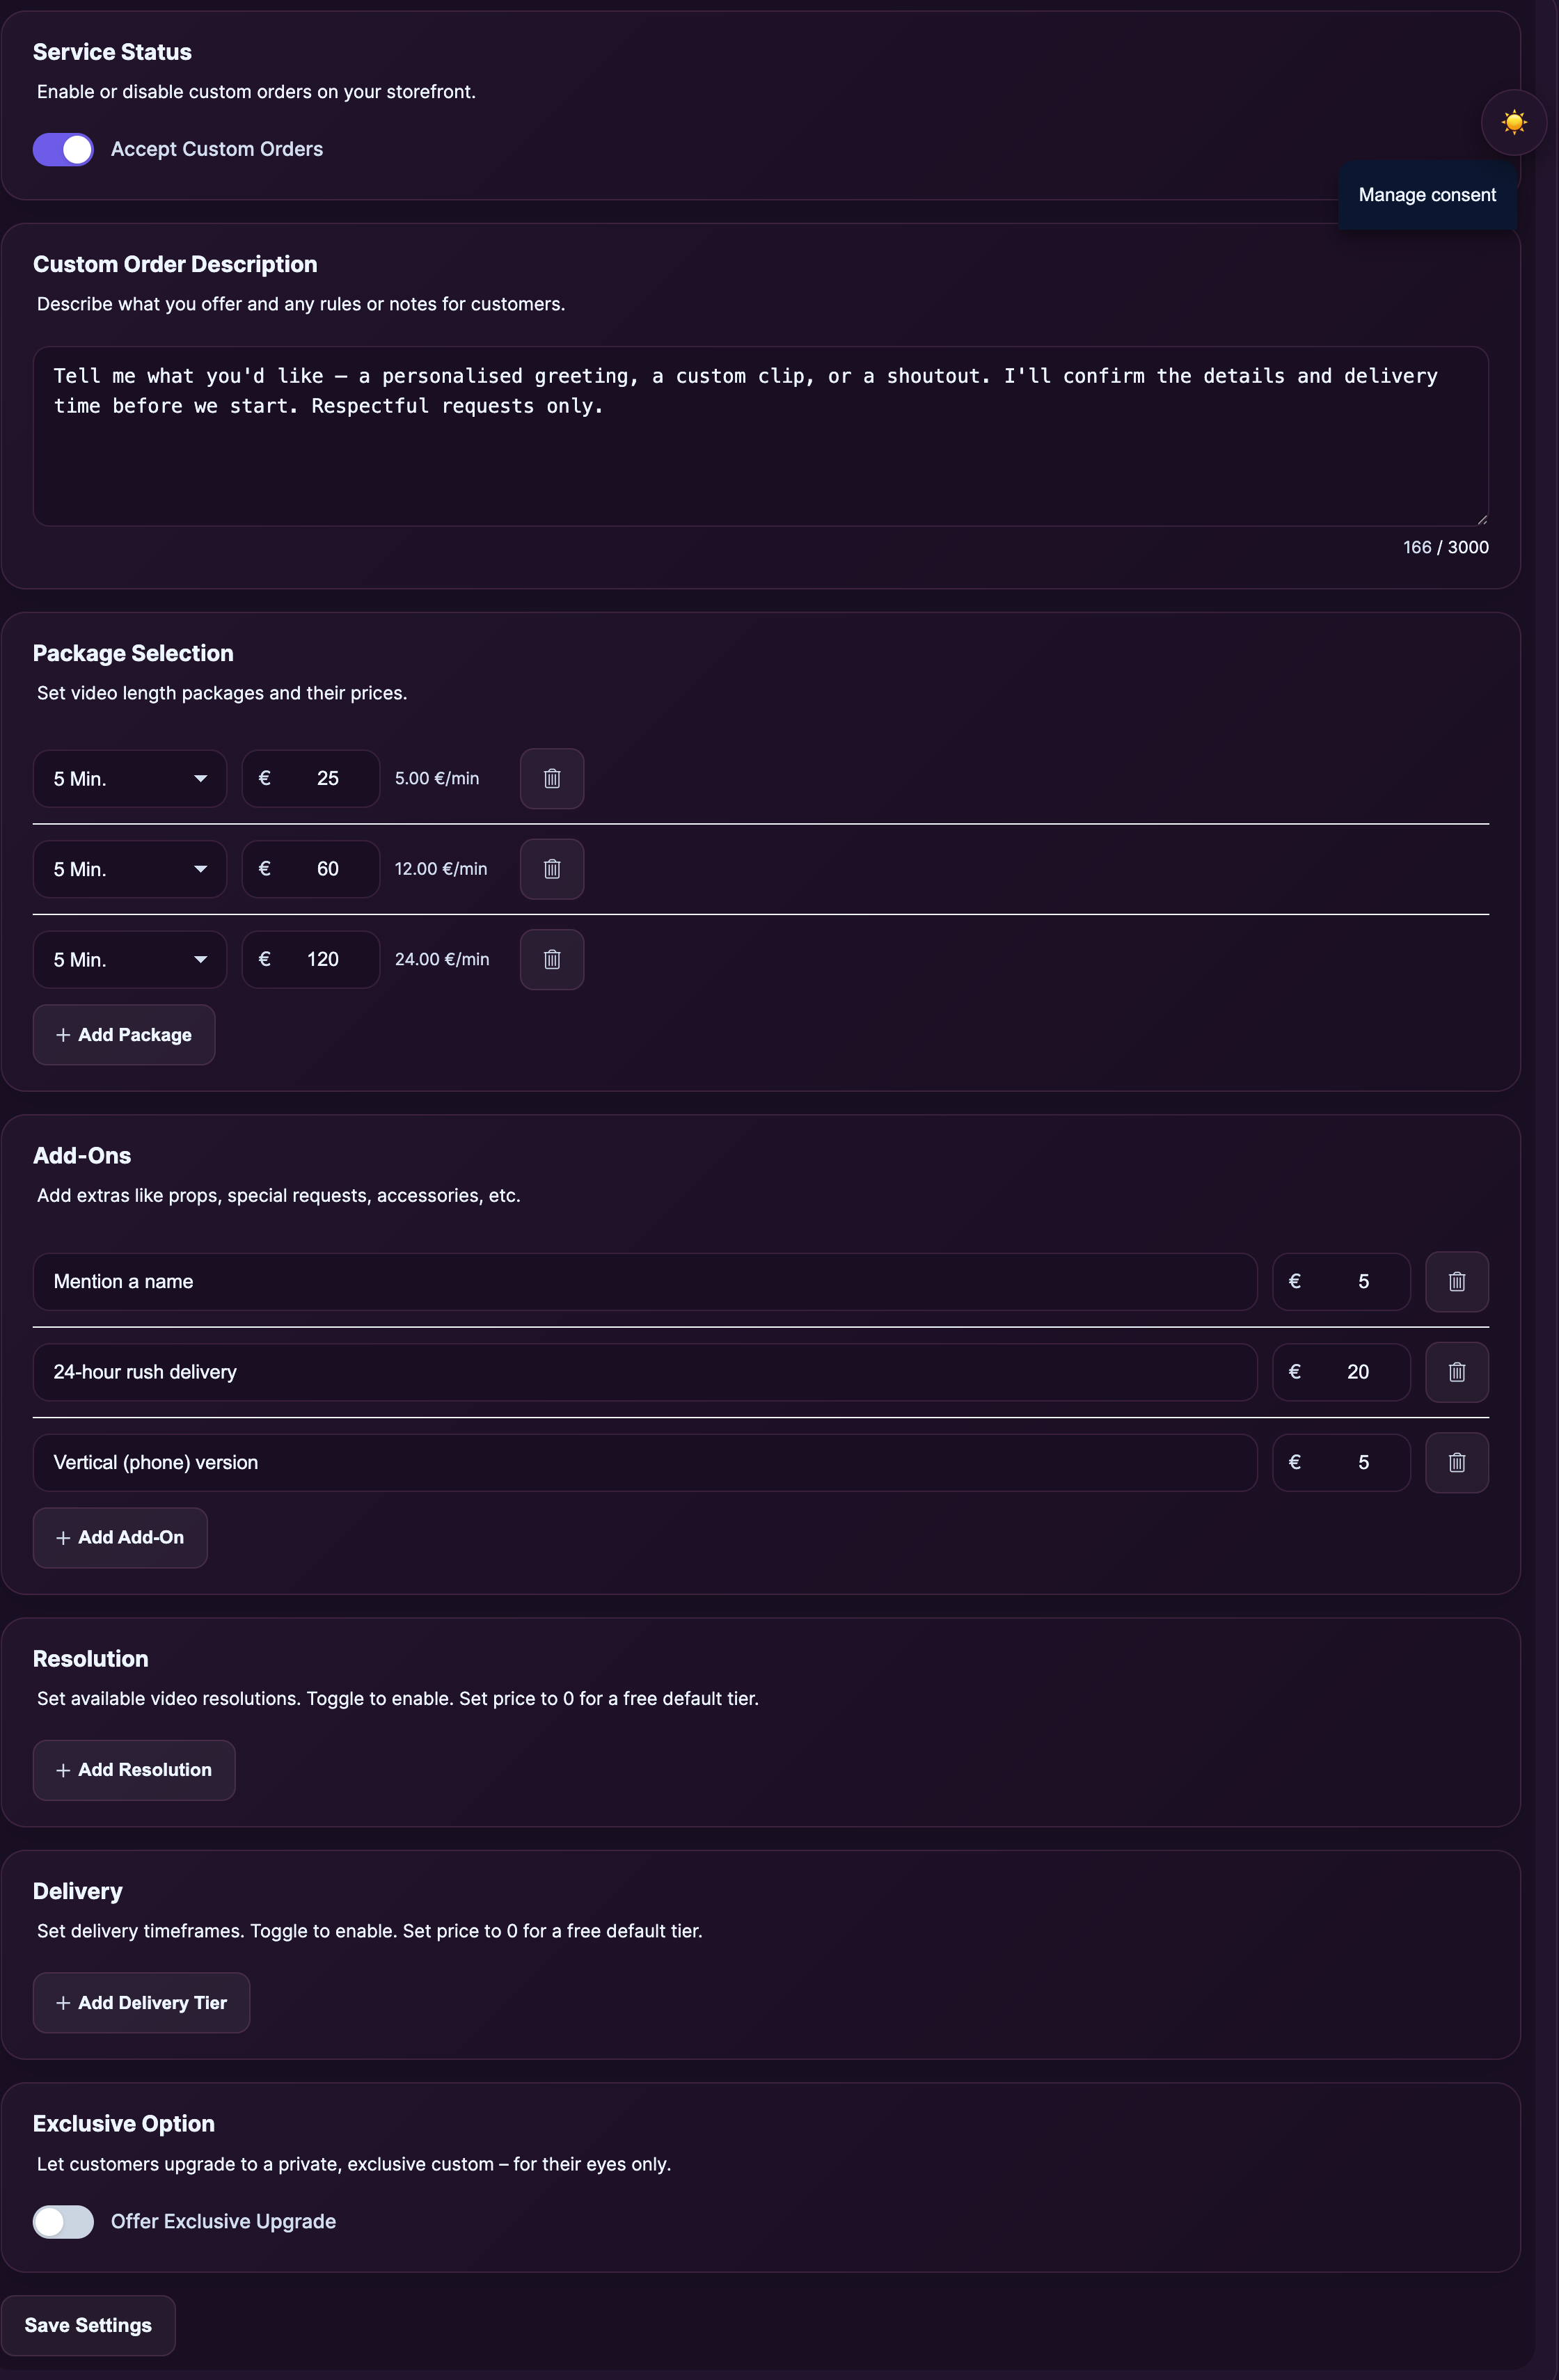Open the duration dropdown for 60 euro package
The width and height of the screenshot is (1559, 2380).
click(130, 869)
